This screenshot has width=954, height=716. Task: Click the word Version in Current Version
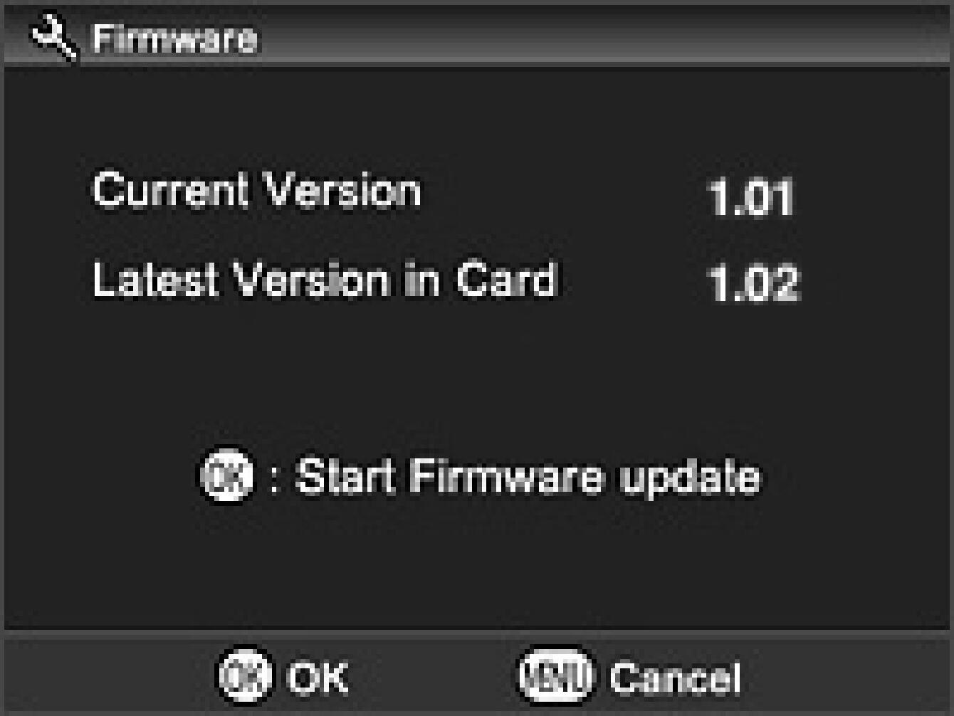pos(340,190)
